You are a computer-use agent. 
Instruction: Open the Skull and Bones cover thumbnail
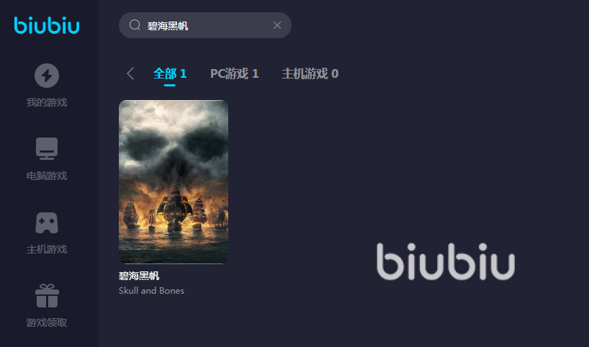[x=174, y=181]
